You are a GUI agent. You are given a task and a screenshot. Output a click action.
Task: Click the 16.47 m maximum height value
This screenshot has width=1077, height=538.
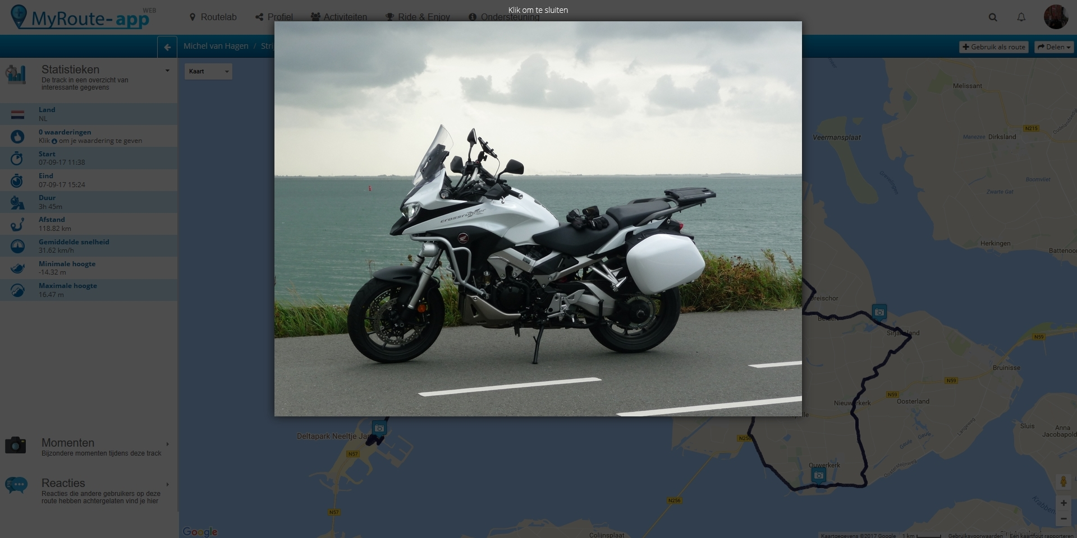click(x=51, y=295)
